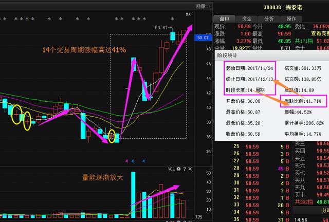Click the 现价 50.59 quote value
The width and height of the screenshot is (329, 222).
(x=244, y=27)
